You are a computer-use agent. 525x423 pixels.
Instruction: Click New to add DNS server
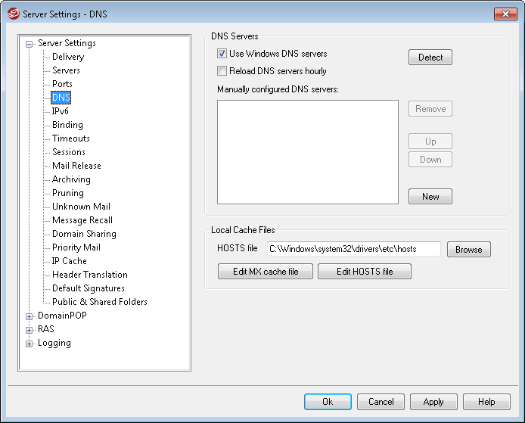(430, 197)
